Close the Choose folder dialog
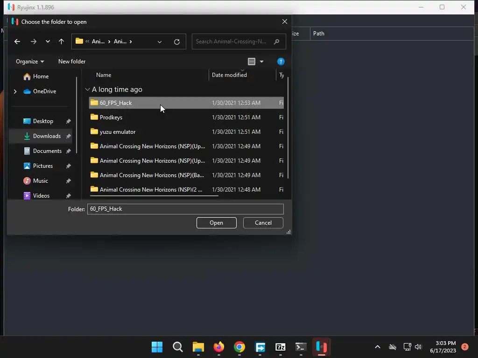478x358 pixels. pos(284,21)
